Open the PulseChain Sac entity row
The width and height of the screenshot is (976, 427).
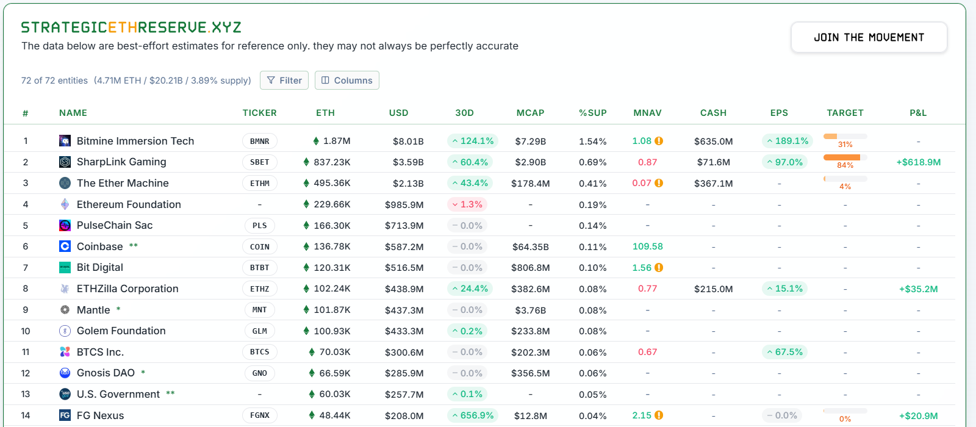479,225
